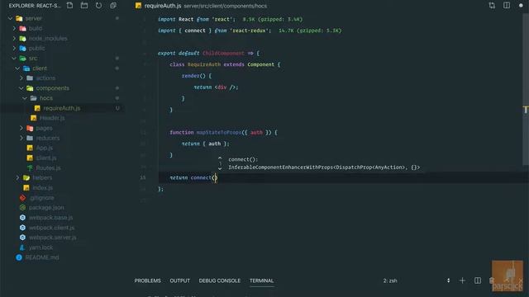This screenshot has width=529, height=297.
Task: Click the breadcrumb path server/src/client/components/hocs
Action: [x=226, y=6]
